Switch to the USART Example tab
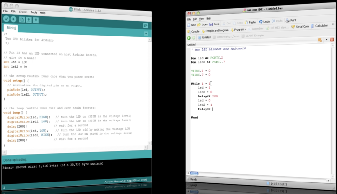The height and width of the screenshot is (194, 337). pyautogui.click(x=253, y=36)
